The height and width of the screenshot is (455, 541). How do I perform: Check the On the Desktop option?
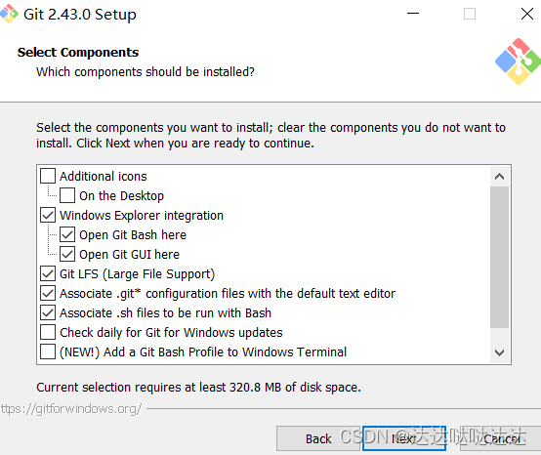[x=67, y=195]
